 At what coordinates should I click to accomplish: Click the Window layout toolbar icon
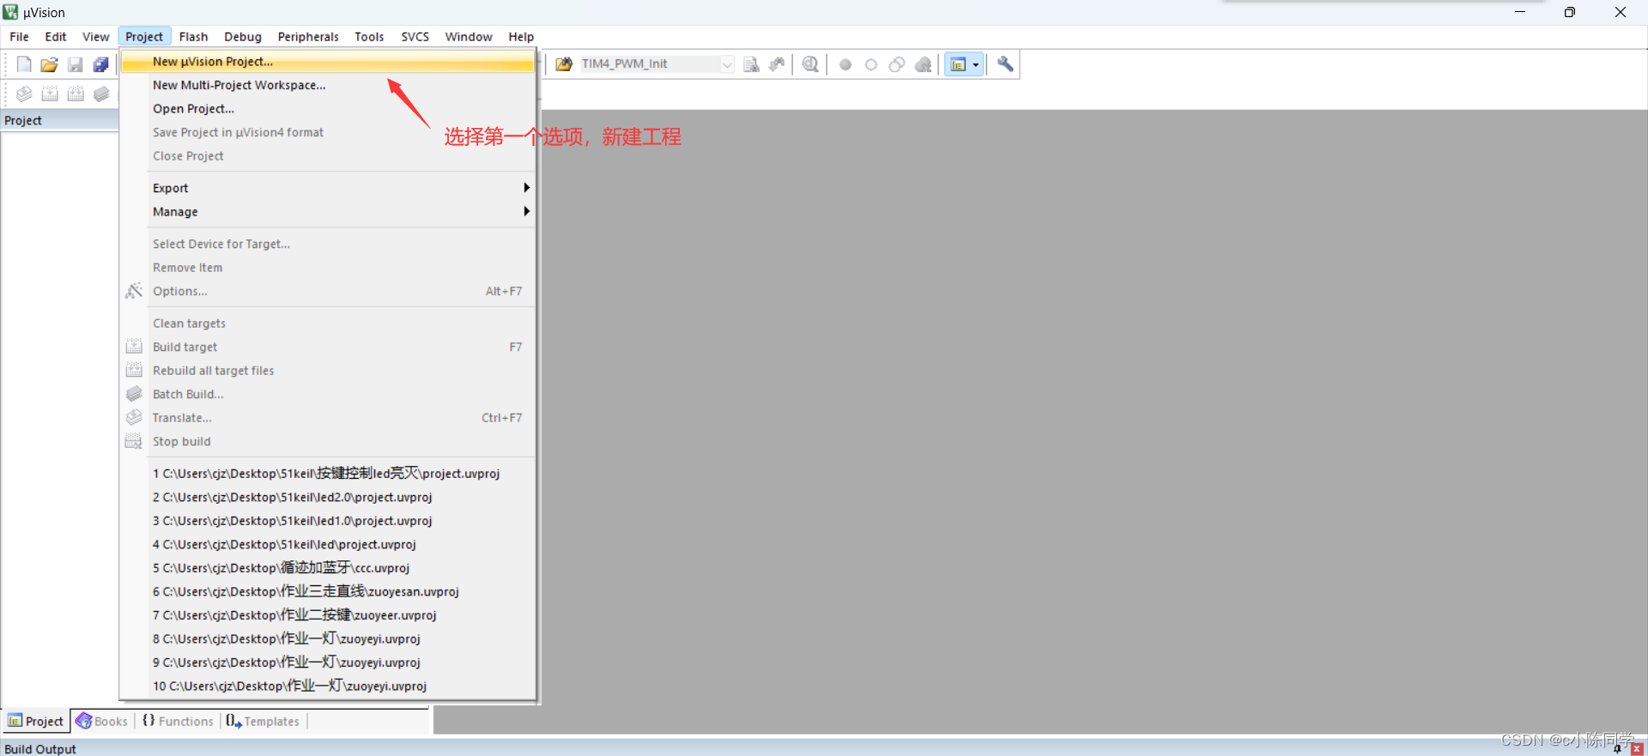click(x=958, y=64)
